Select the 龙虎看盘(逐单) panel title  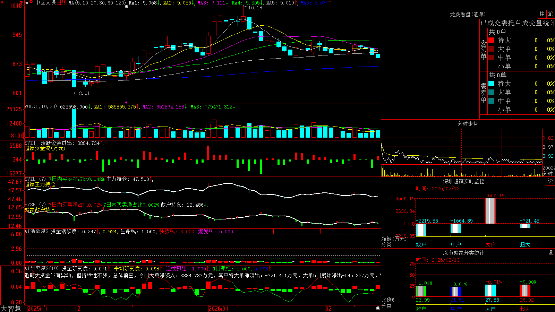pos(468,14)
